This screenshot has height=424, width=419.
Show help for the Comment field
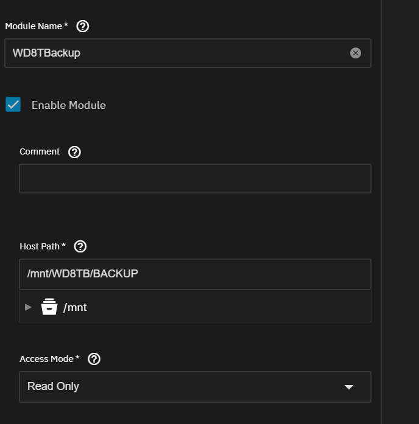[74, 152]
